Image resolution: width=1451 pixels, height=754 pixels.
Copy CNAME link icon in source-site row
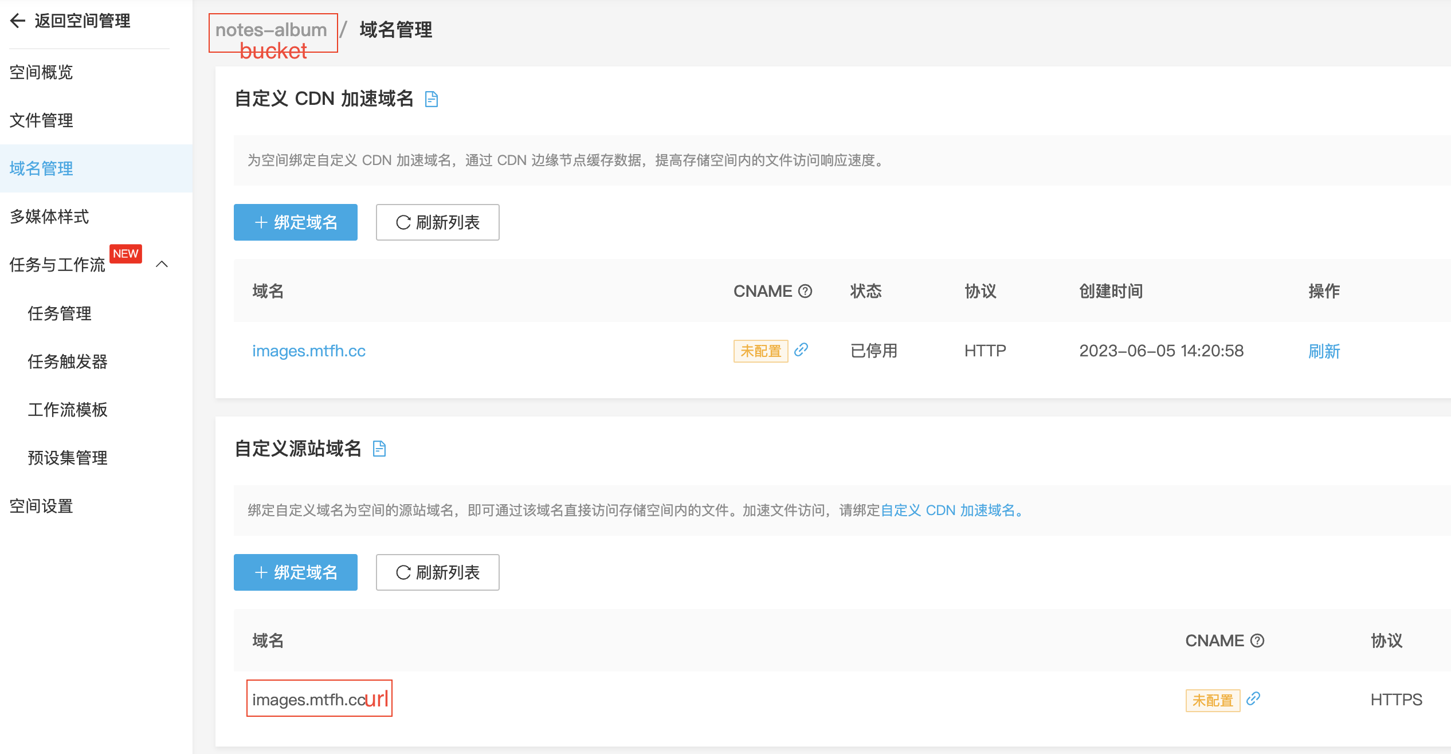click(1253, 698)
